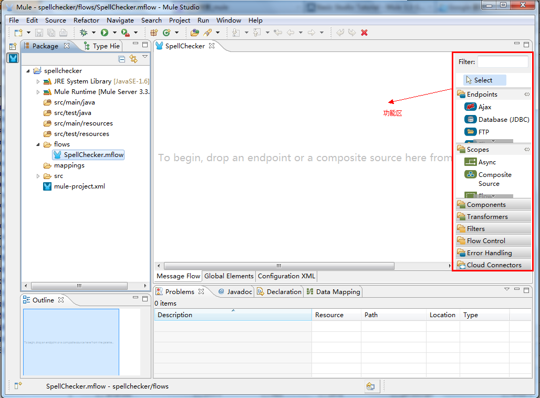Collapse the spellchecker project tree node
The image size is (540, 398).
[x=28, y=71]
